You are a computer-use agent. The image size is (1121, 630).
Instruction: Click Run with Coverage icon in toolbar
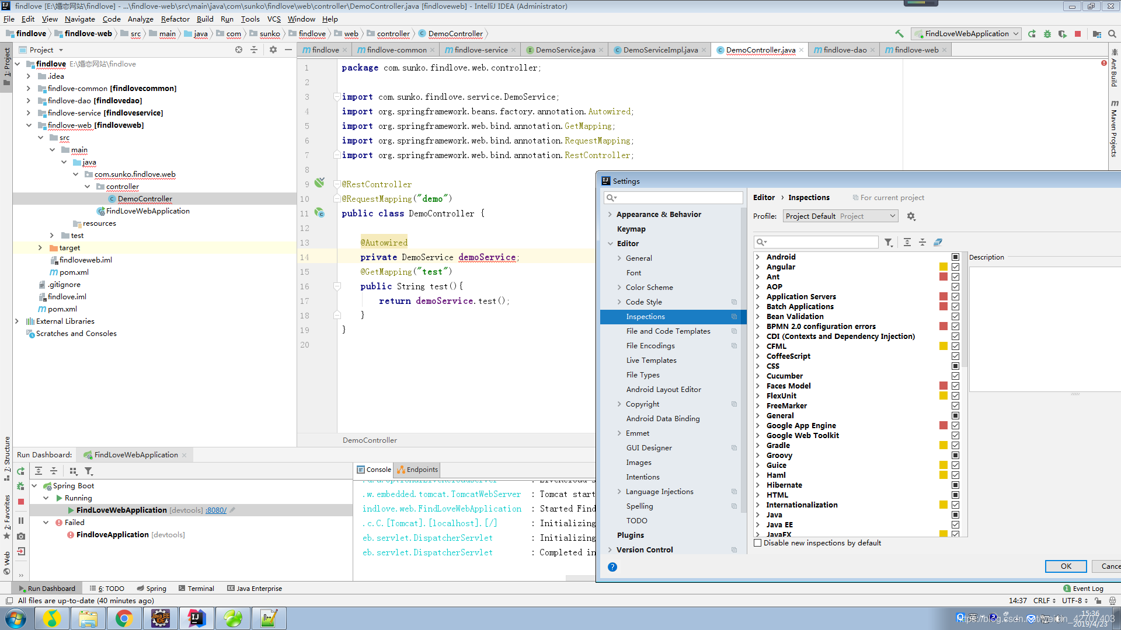(1063, 34)
